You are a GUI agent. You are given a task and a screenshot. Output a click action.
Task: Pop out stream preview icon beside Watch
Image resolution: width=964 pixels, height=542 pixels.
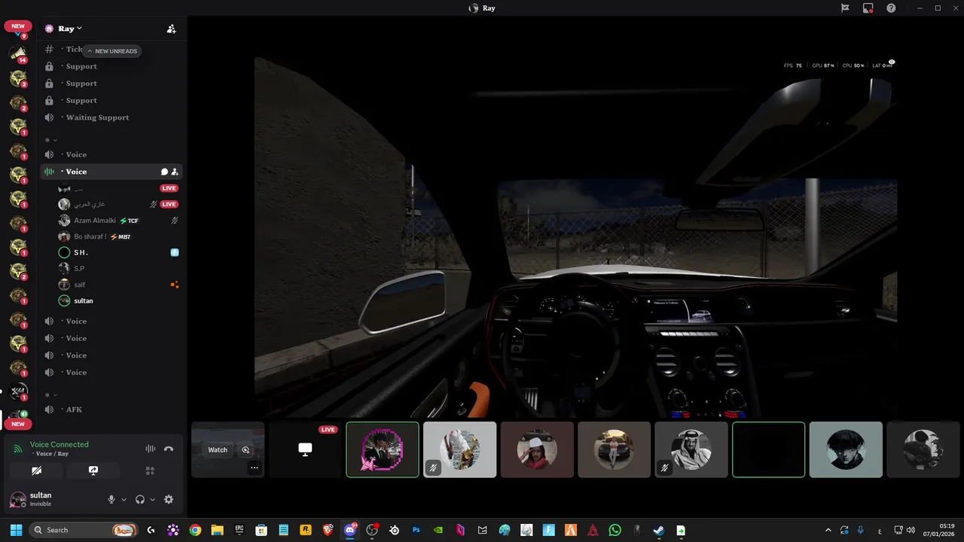tap(246, 450)
